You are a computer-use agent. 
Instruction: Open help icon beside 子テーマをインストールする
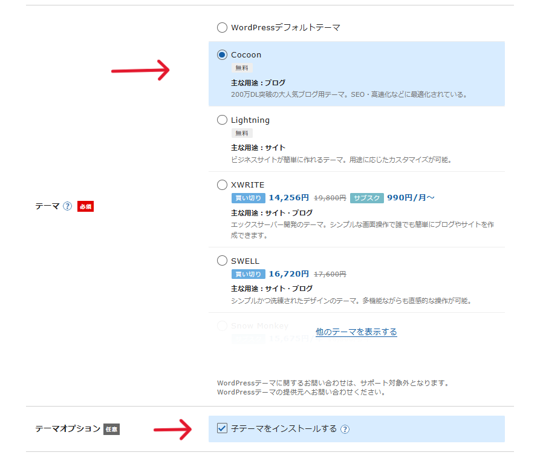point(345,429)
